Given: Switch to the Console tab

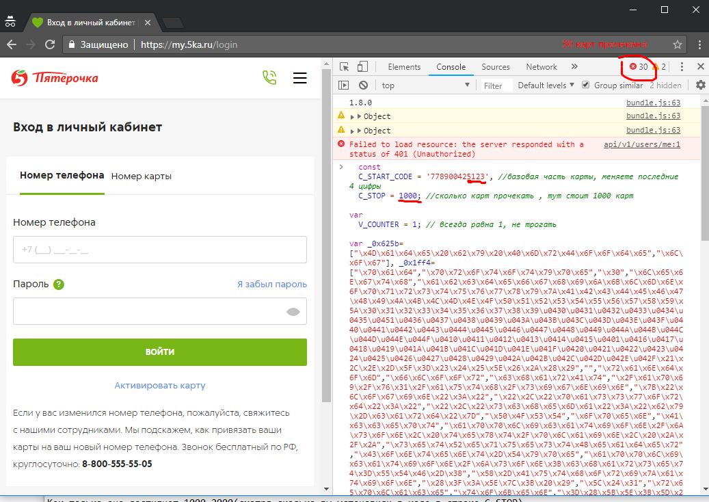Looking at the screenshot, I should 451,67.
